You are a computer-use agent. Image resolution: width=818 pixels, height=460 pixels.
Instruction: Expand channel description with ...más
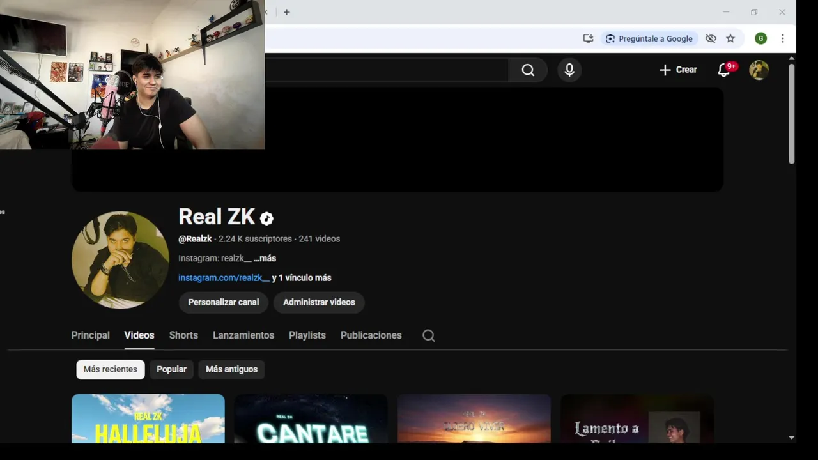pyautogui.click(x=265, y=258)
